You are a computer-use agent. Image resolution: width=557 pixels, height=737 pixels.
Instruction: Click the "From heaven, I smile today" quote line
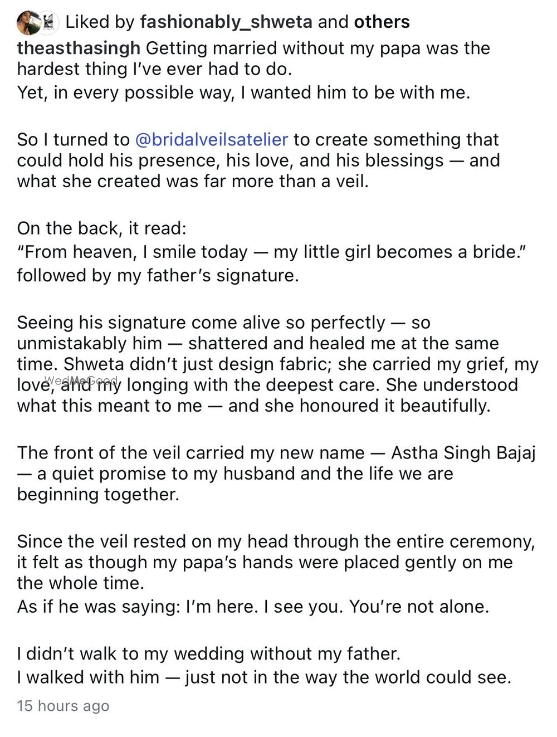pos(272,252)
